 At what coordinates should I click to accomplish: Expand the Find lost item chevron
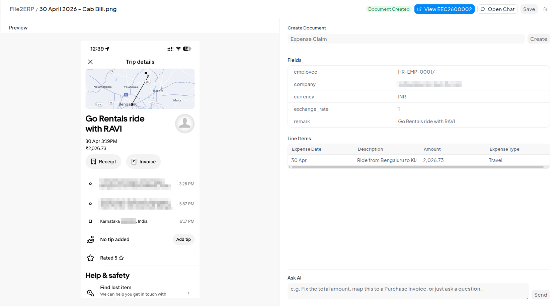(188, 293)
